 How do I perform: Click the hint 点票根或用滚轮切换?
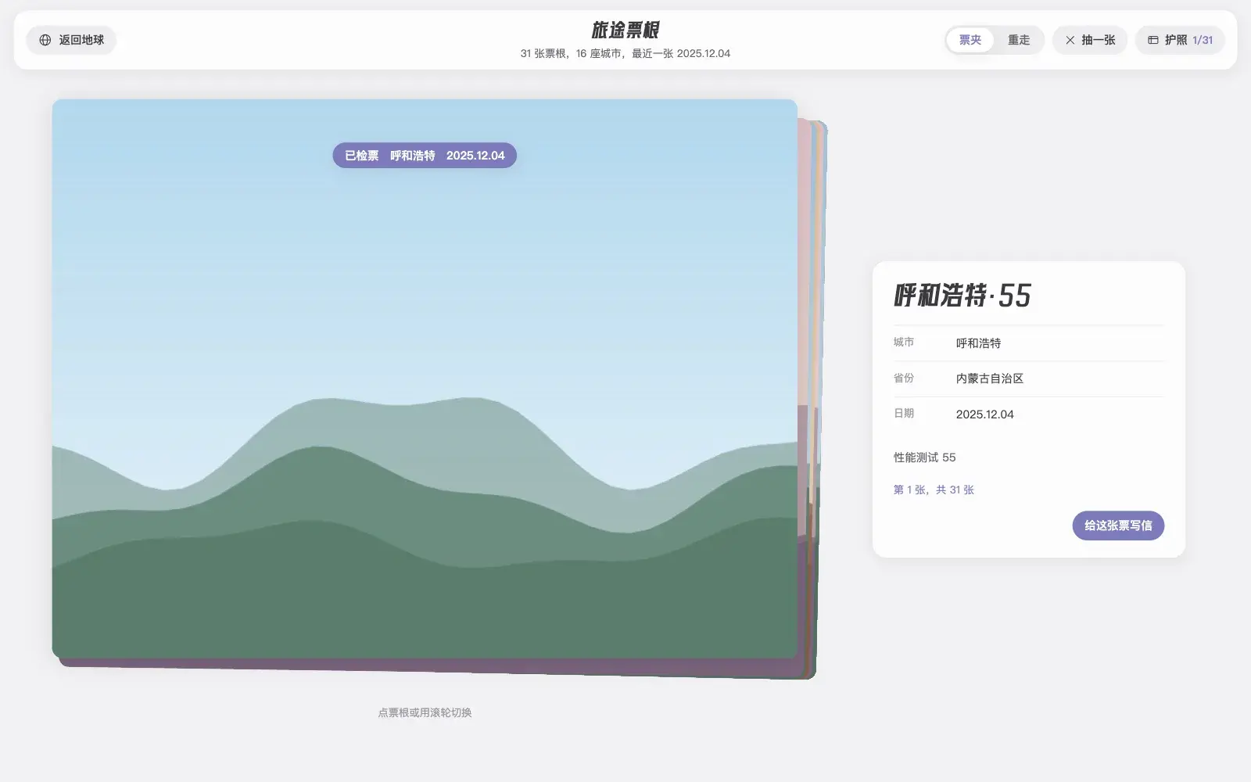pos(425,712)
